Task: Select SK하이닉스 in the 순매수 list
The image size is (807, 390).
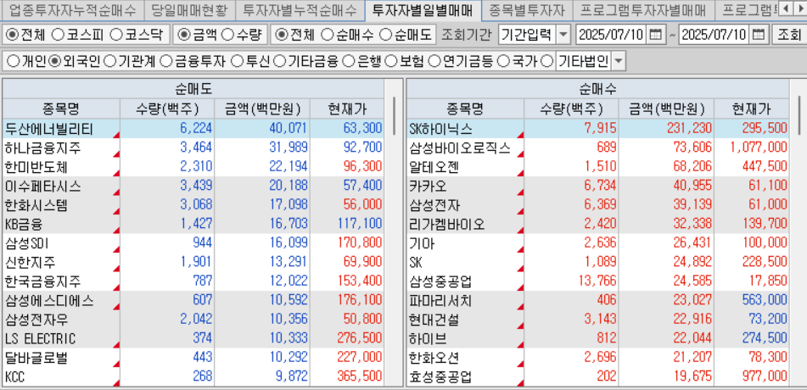Action: [597, 128]
